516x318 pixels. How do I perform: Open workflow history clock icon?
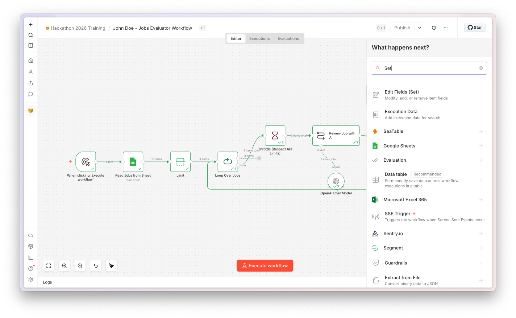(434, 28)
